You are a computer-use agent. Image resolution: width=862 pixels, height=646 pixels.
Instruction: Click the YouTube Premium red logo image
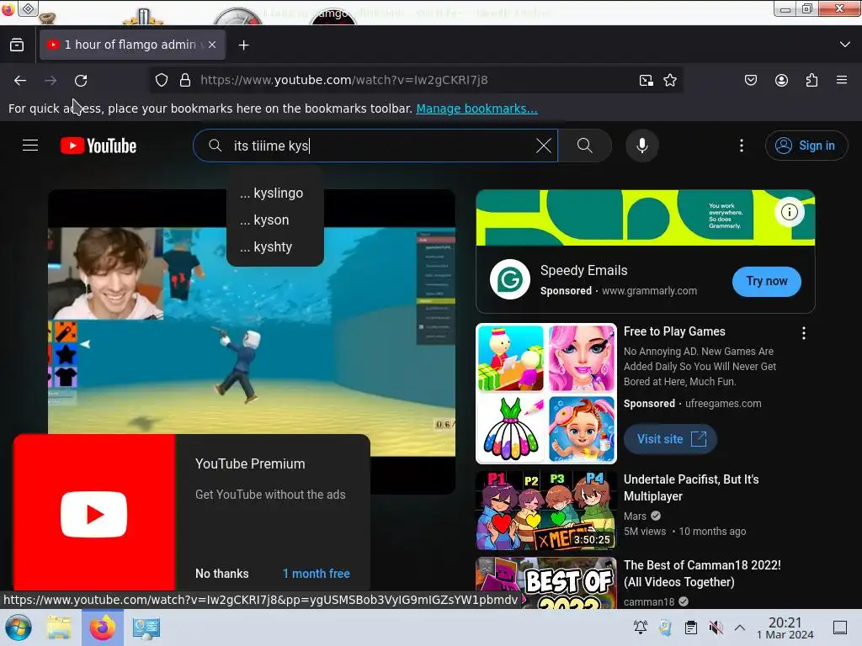(94, 513)
